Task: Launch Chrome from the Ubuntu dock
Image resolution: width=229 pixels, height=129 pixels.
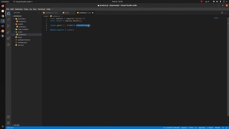Action: tap(3, 16)
